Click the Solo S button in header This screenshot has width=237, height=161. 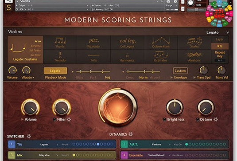pos(183,2)
